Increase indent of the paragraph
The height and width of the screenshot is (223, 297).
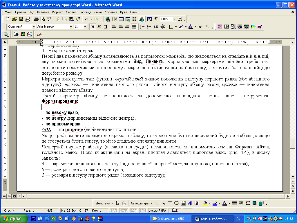point(163,27)
